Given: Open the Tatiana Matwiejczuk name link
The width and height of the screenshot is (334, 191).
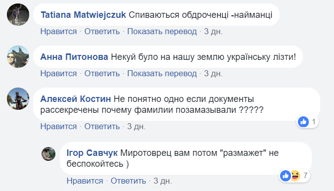Looking at the screenshot, I should point(83,15).
